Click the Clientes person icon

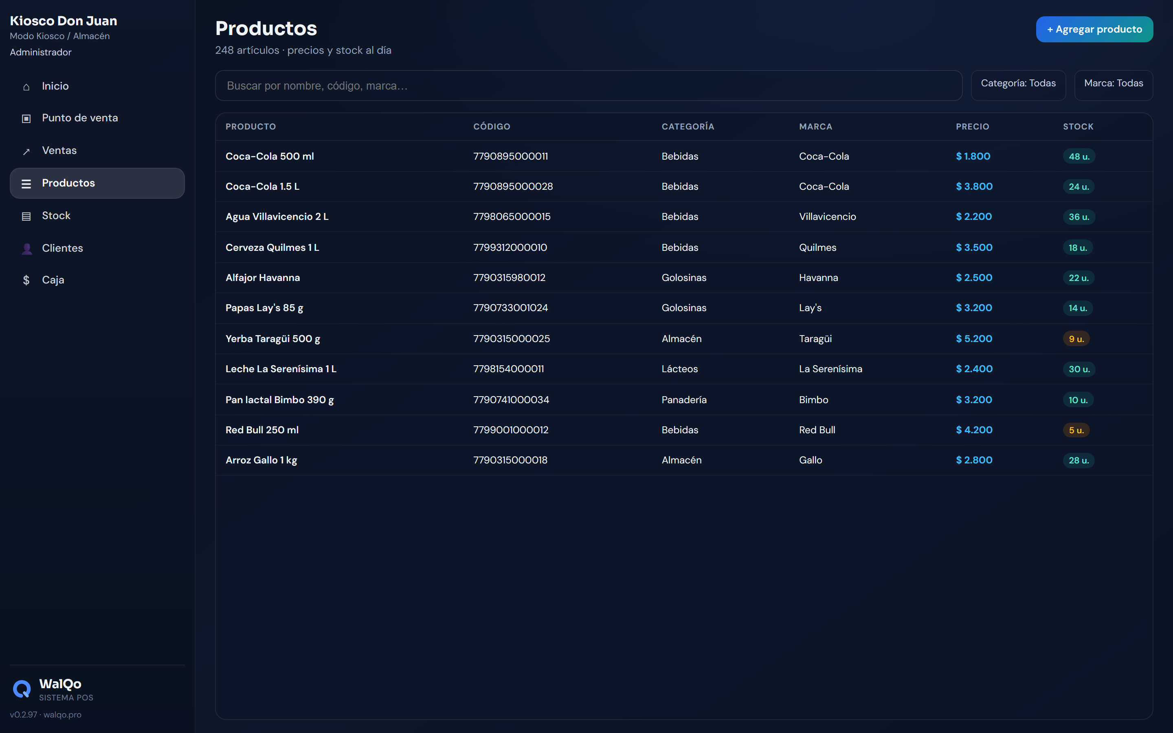(x=26, y=249)
